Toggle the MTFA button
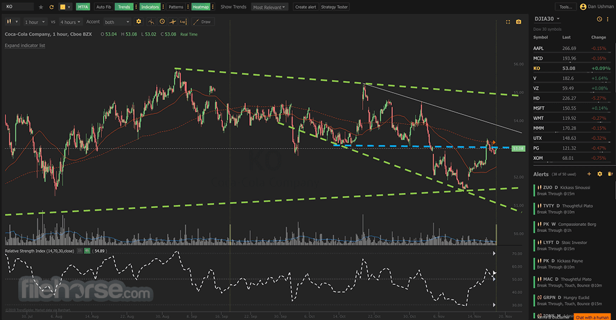The height and width of the screenshot is (320, 616). tap(83, 7)
